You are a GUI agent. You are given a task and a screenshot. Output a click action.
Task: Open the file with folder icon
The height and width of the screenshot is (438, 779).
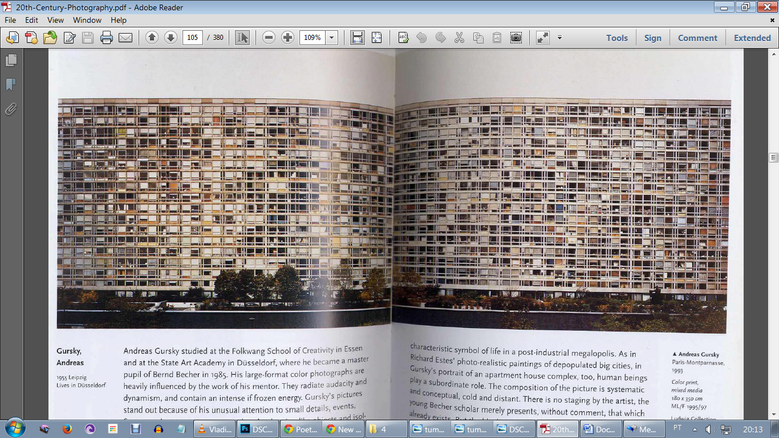tap(50, 38)
